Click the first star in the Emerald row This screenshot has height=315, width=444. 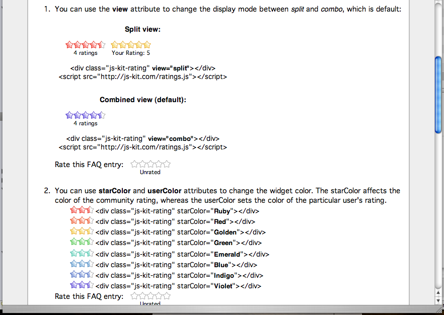pos(74,253)
